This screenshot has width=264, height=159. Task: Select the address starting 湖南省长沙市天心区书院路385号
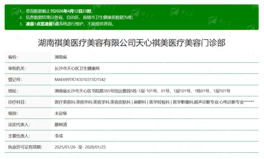[x=142, y=91]
